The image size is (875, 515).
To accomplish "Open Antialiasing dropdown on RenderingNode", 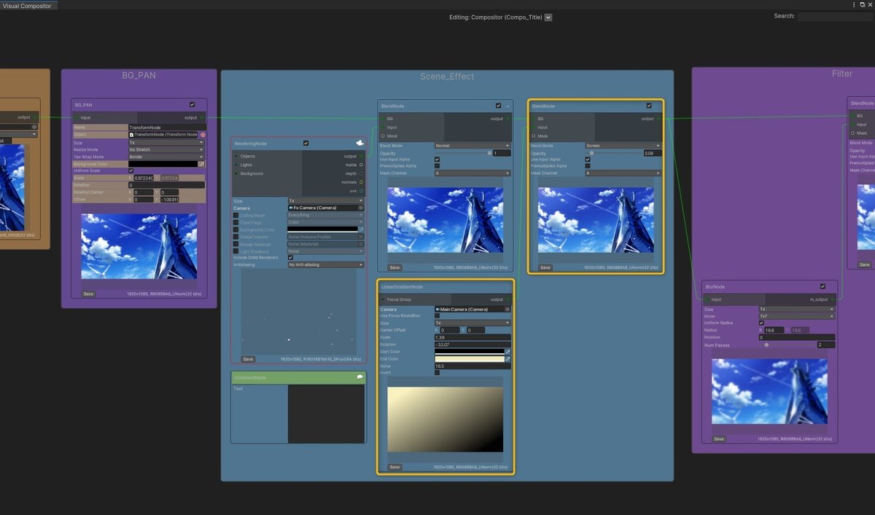I will (325, 265).
